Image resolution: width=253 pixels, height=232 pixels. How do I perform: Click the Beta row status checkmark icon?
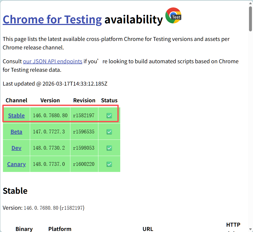pos(109,132)
